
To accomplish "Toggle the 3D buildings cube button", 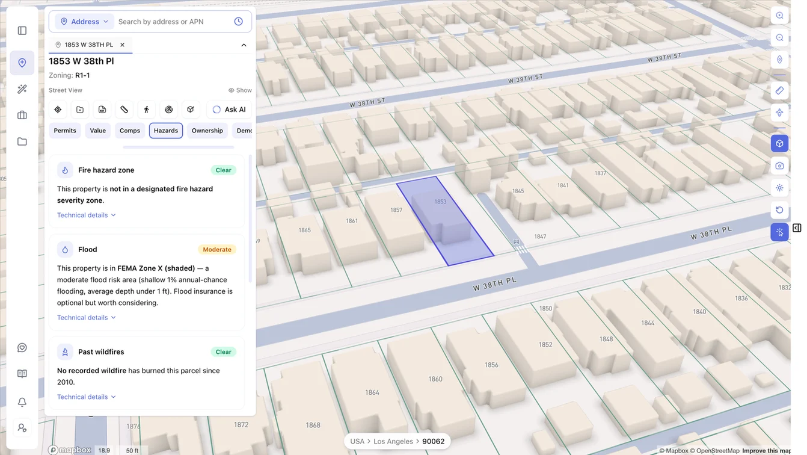I will (779, 143).
